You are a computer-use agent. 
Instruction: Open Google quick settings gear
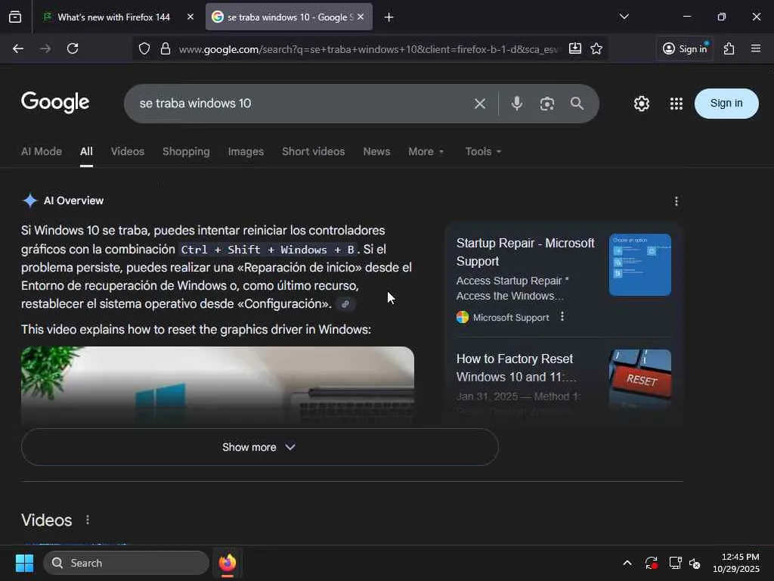pyautogui.click(x=642, y=103)
